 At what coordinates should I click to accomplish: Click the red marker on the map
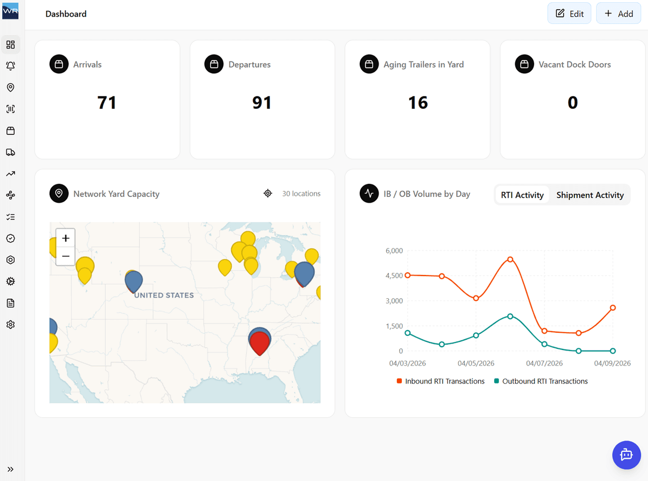point(259,340)
